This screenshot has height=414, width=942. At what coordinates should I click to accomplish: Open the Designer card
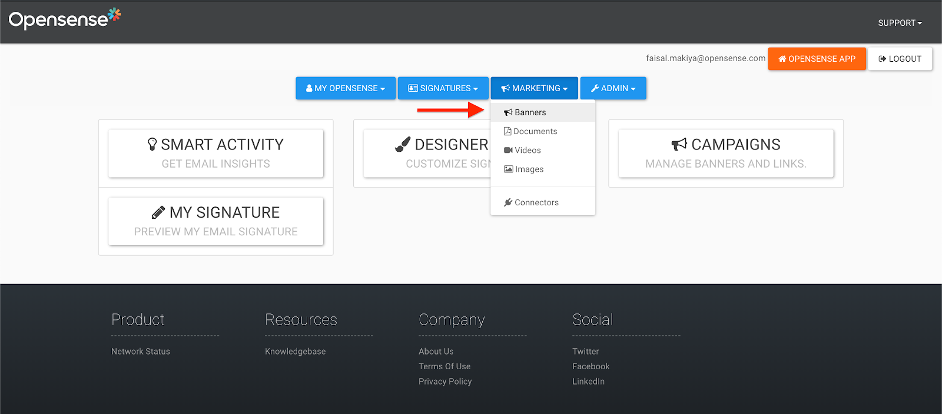pos(427,153)
